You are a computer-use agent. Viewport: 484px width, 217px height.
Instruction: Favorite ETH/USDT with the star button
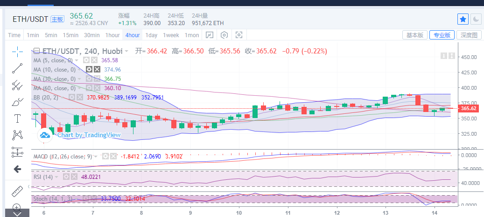point(463,20)
